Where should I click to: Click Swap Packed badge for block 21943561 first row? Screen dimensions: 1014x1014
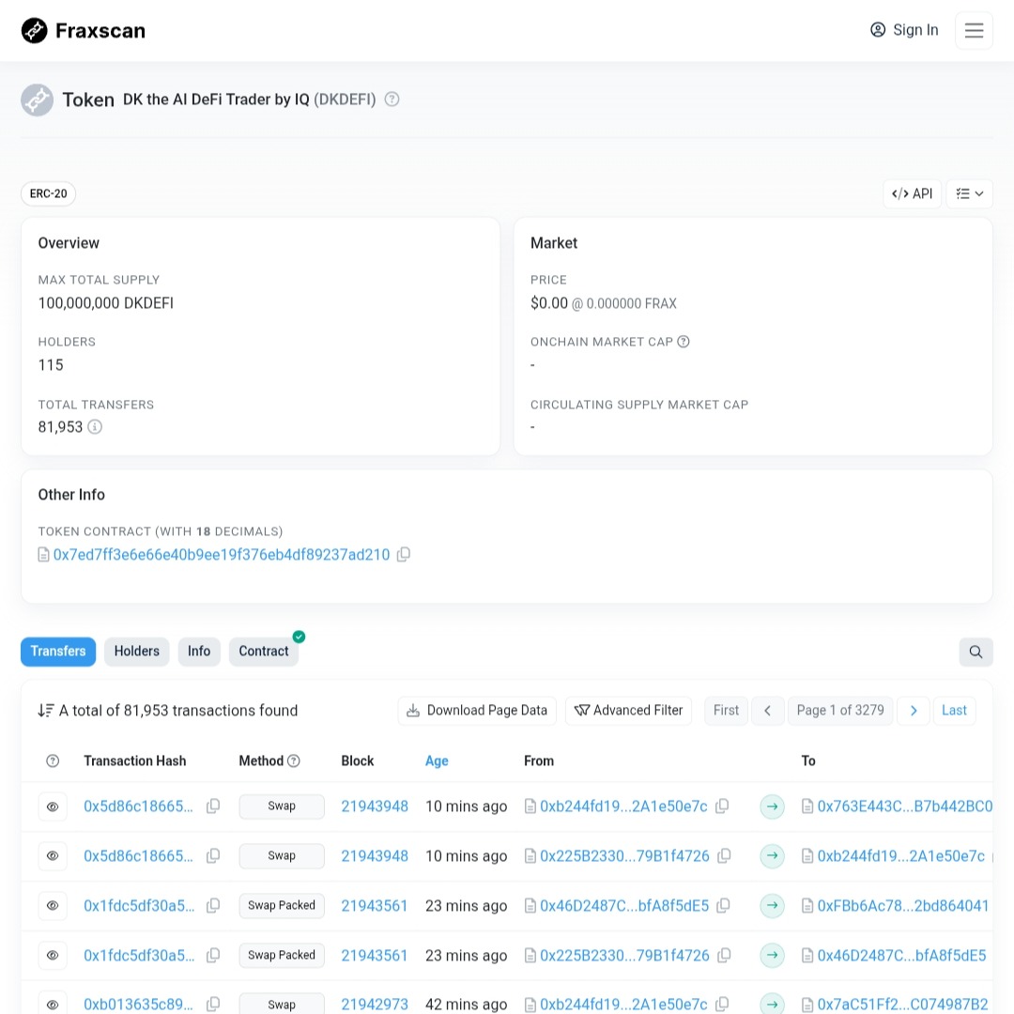click(282, 906)
